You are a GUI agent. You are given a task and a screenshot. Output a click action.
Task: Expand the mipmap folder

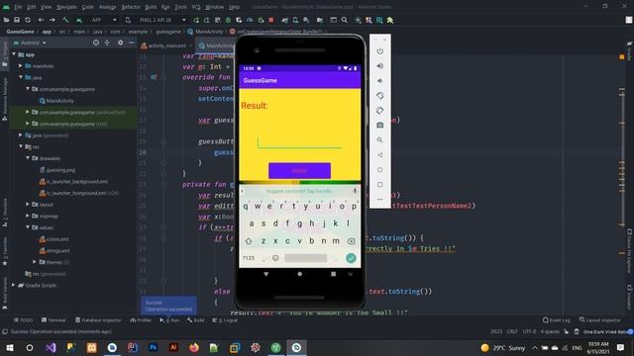pos(28,216)
